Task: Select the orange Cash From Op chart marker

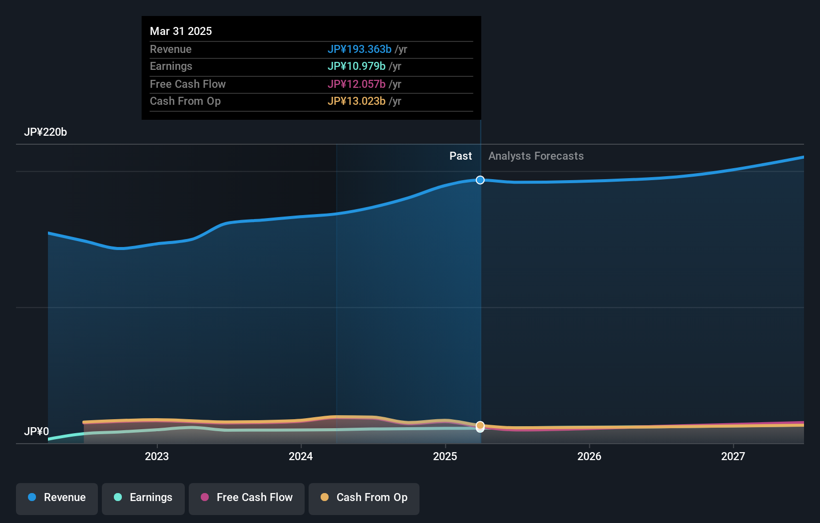Action: pyautogui.click(x=480, y=426)
